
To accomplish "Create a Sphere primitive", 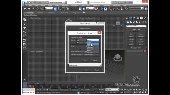I will [131, 37].
